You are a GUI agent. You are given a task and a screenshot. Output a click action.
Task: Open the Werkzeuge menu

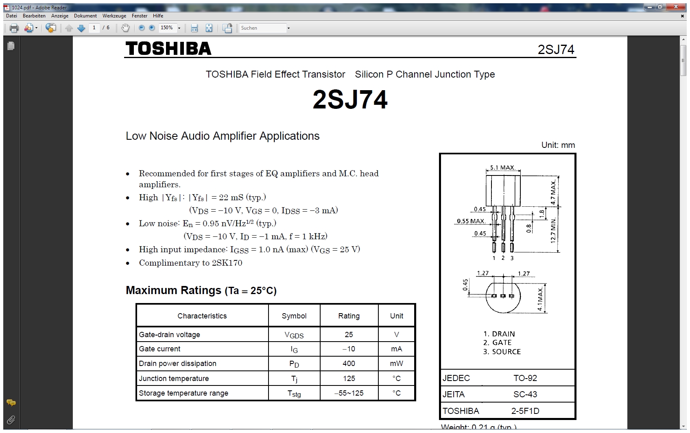click(114, 16)
